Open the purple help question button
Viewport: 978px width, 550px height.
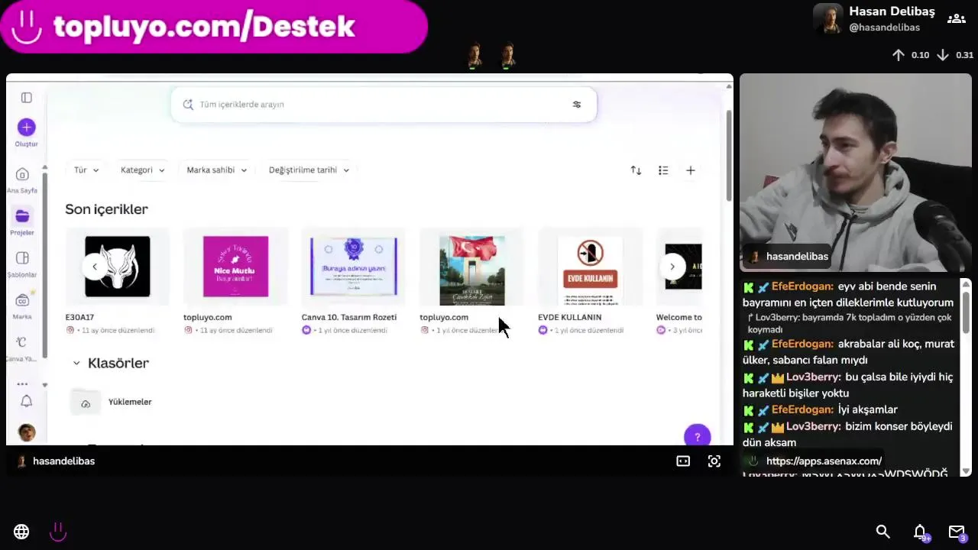697,436
